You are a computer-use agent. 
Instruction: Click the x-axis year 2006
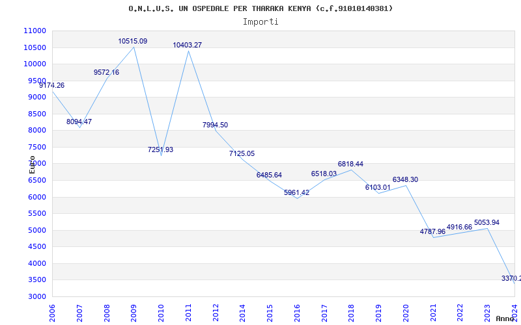pyautogui.click(x=52, y=313)
